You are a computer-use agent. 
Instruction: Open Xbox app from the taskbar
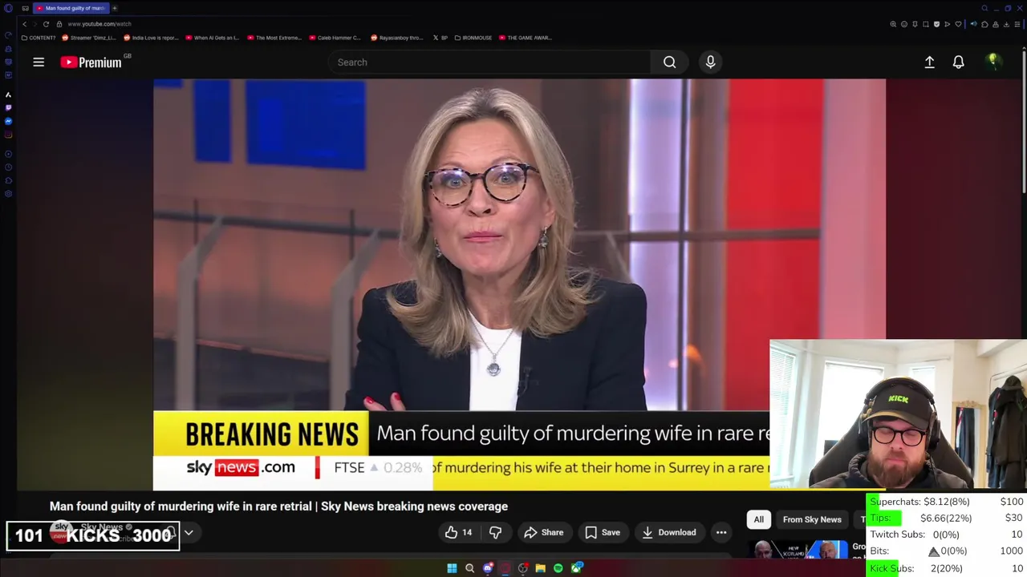(x=576, y=568)
